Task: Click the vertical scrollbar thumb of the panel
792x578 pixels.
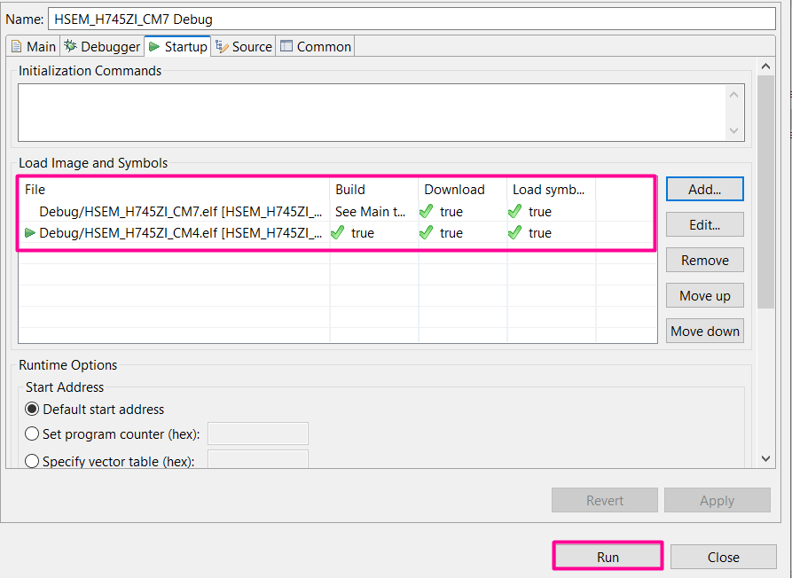Action: click(x=765, y=191)
